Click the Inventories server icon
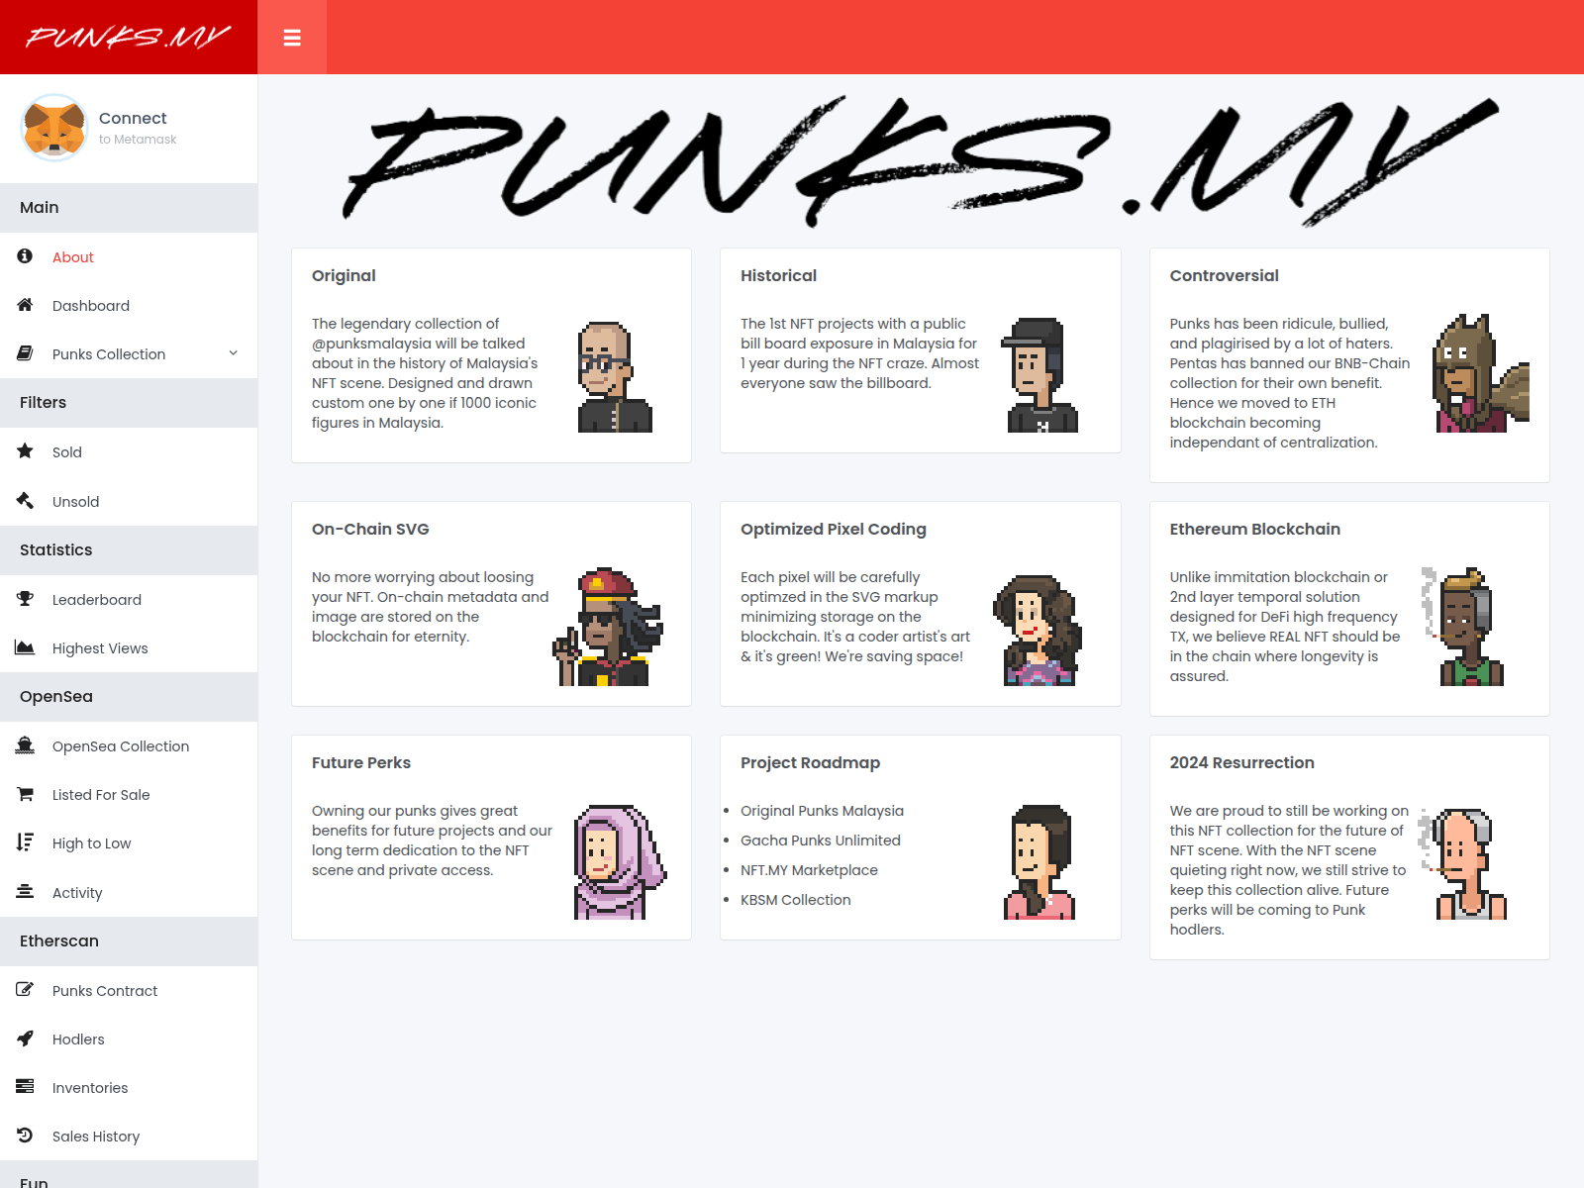The width and height of the screenshot is (1584, 1188). [25, 1087]
